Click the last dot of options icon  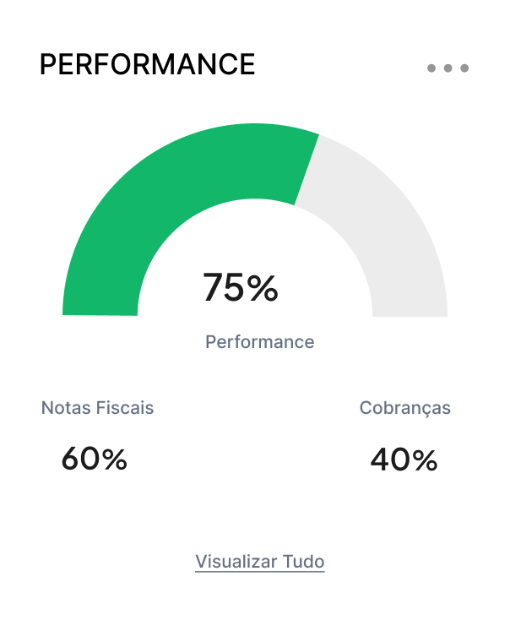pyautogui.click(x=464, y=68)
